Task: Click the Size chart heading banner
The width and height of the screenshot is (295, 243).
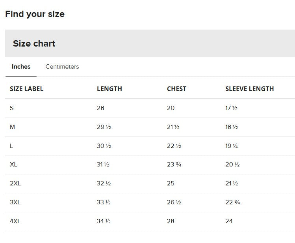Action: [x=150, y=43]
